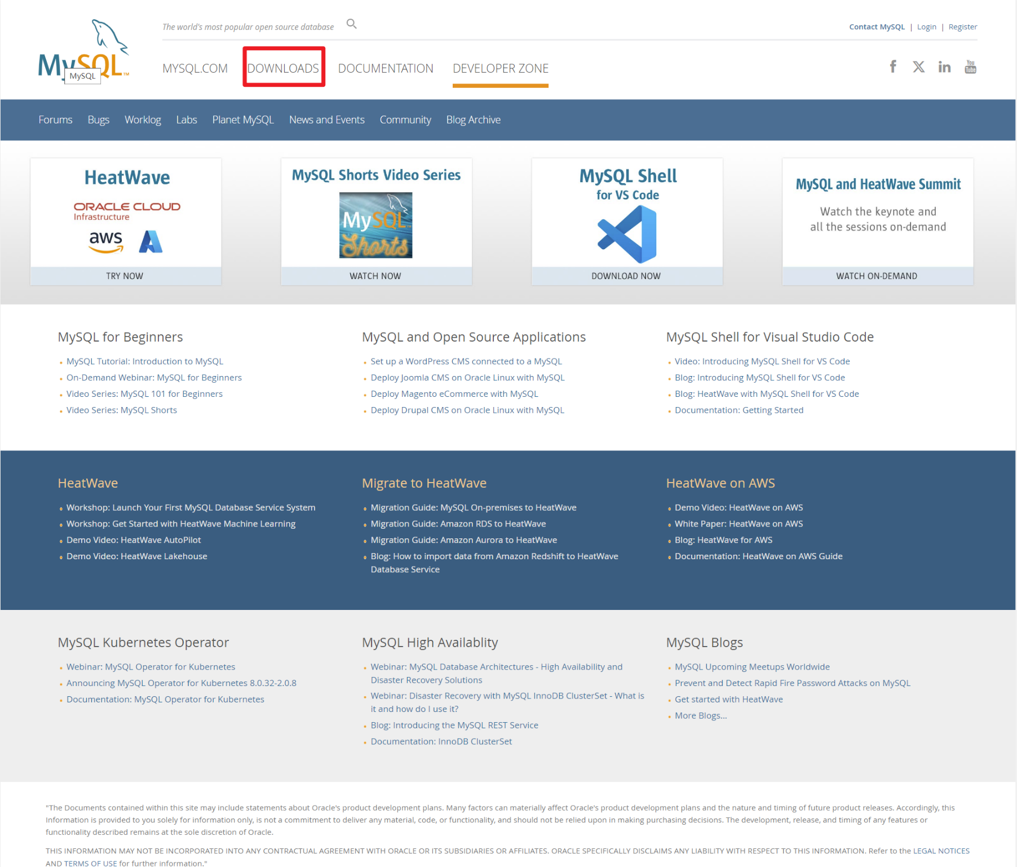Select the DEVELOPER ZONE tab
The width and height of the screenshot is (1017, 867).
[x=501, y=68]
